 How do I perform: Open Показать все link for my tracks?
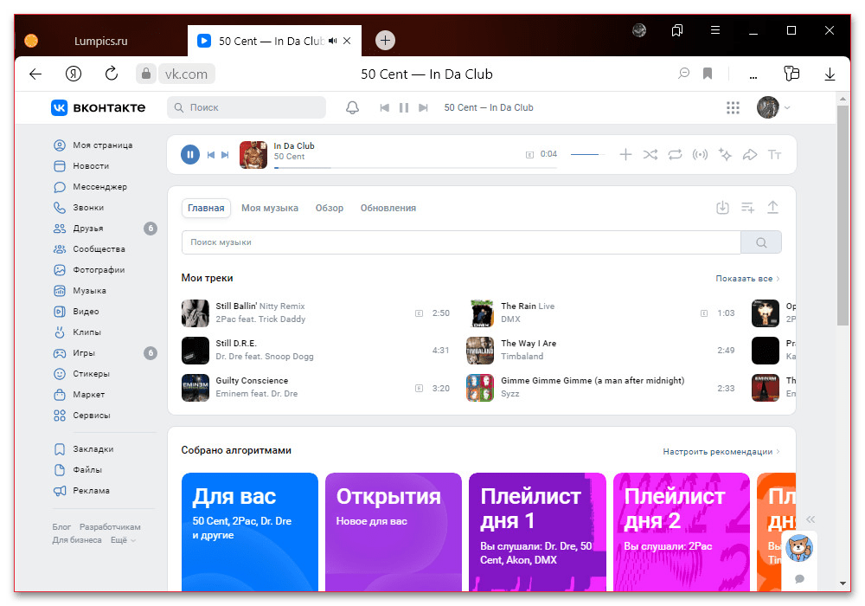pos(747,279)
